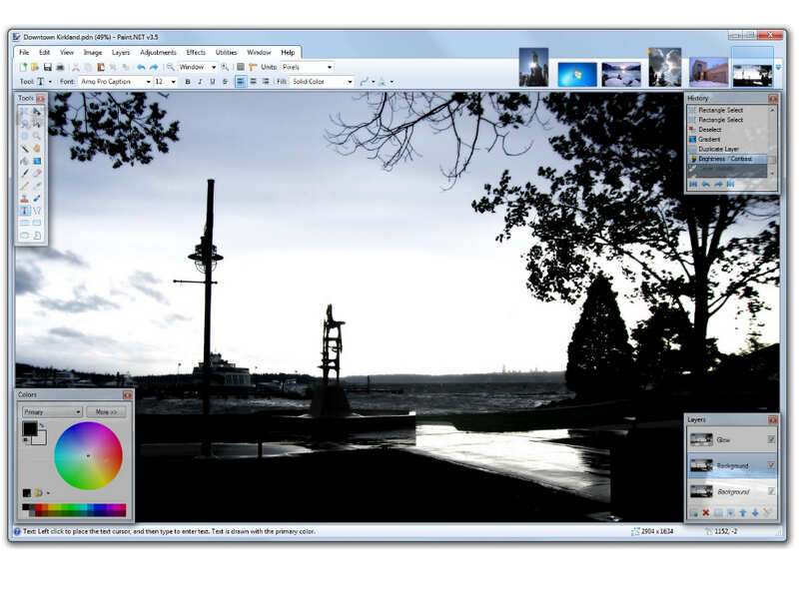This screenshot has height=599, width=799.
Task: Apply Bold text formatting
Action: (188, 82)
